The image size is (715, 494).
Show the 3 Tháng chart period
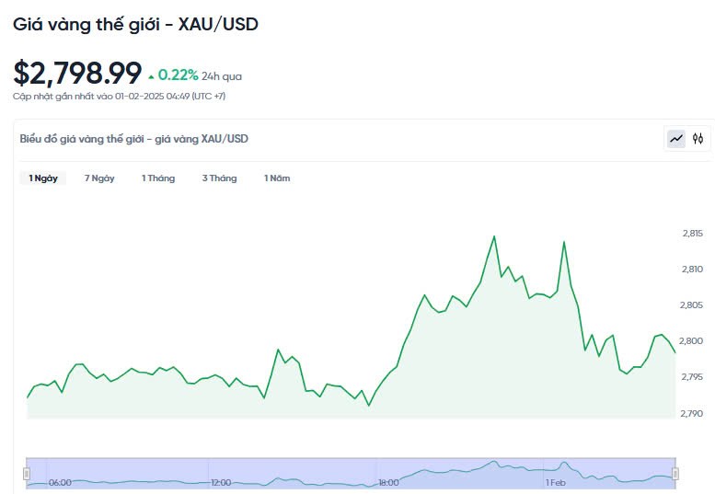pos(219,178)
